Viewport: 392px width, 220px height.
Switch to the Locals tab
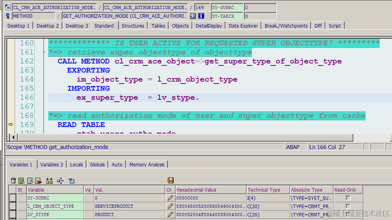(77, 164)
